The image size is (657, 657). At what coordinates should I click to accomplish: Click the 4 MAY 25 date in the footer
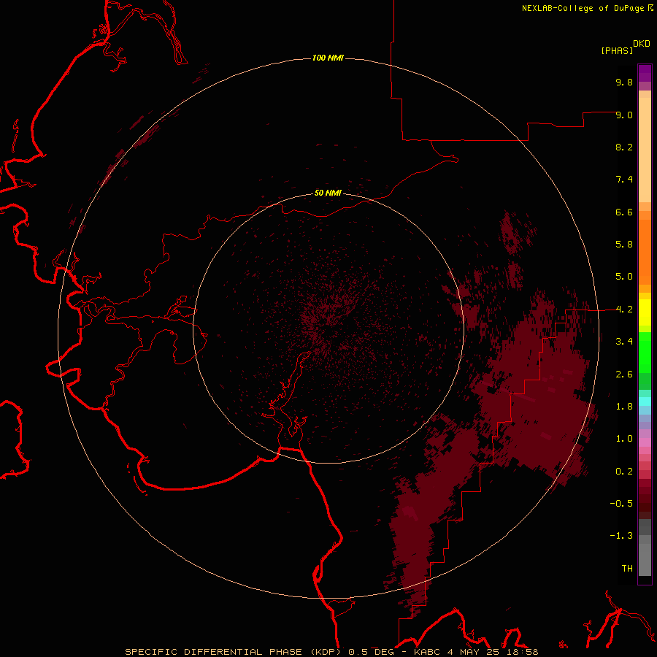pyautogui.click(x=473, y=652)
